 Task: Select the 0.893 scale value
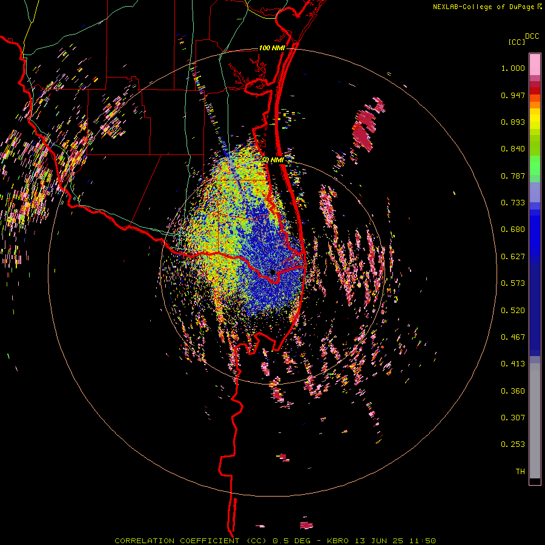(x=513, y=122)
